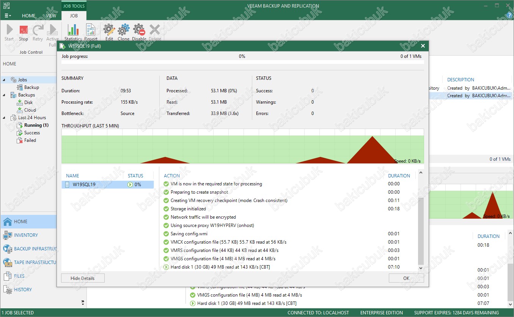Viewport: 514px width, 317px height.
Task: Click the Hide Details button
Action: pyautogui.click(x=83, y=278)
